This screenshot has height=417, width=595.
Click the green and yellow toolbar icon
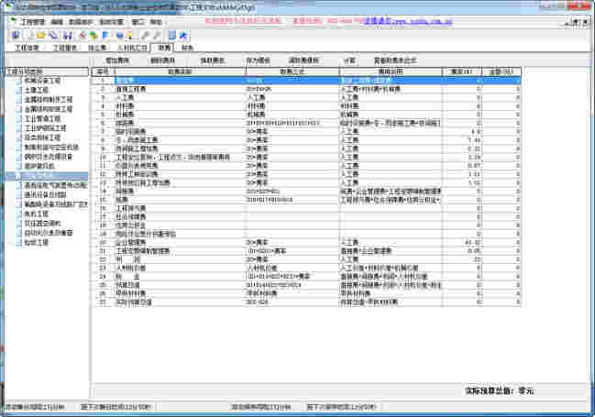[x=94, y=36]
